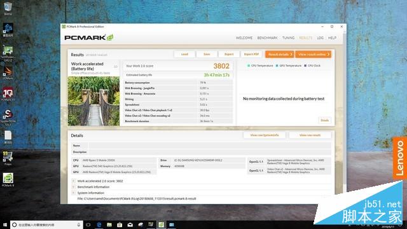This screenshot has width=407, height=229.
Task: Click the Save results button
Action: 207,54
